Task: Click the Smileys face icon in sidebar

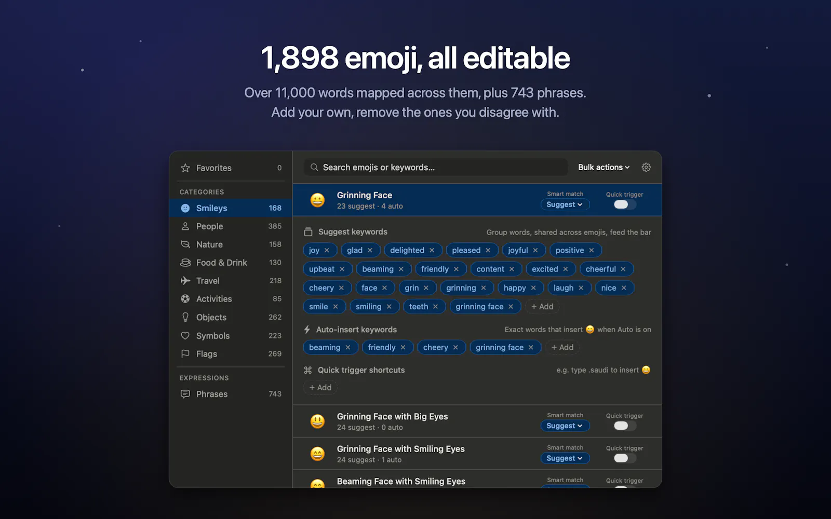Action: coord(185,208)
